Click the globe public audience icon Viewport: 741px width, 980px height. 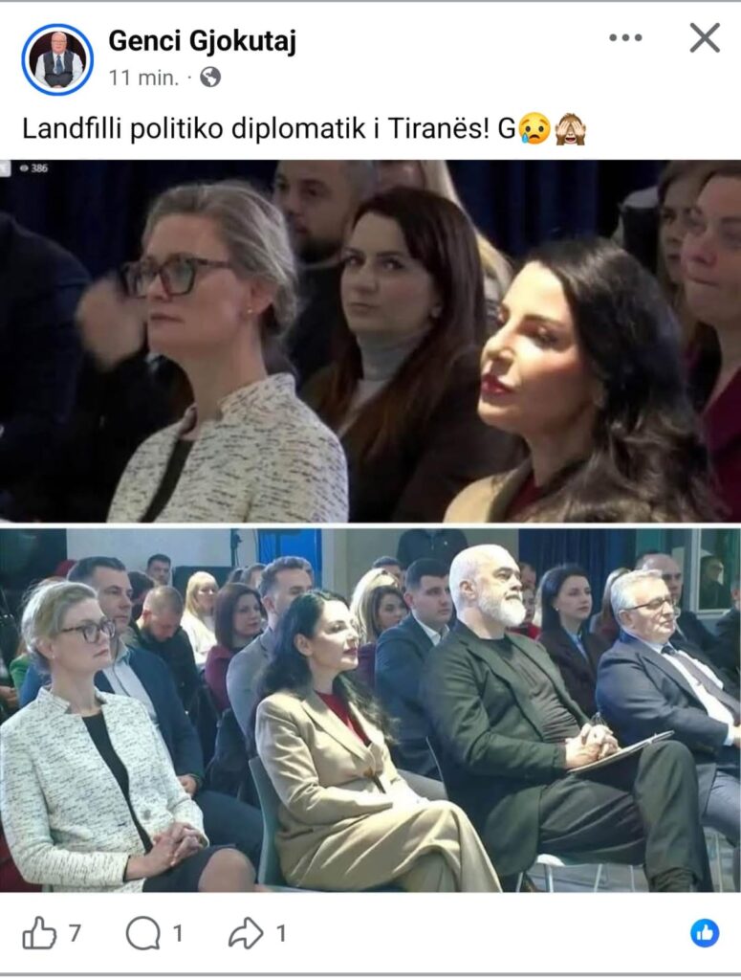coord(210,78)
